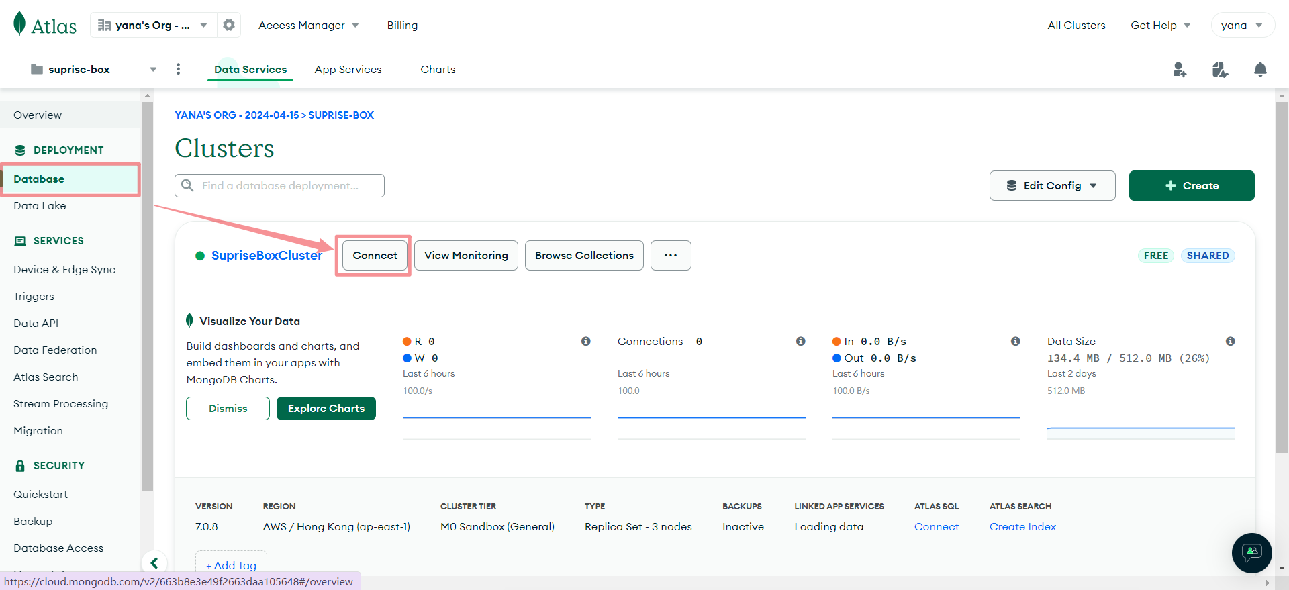Switch to Charts tab

coord(438,69)
